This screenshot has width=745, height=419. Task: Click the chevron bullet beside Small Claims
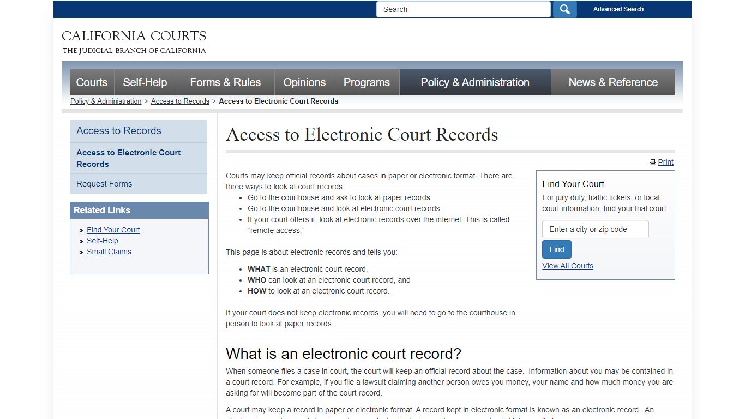(x=81, y=252)
